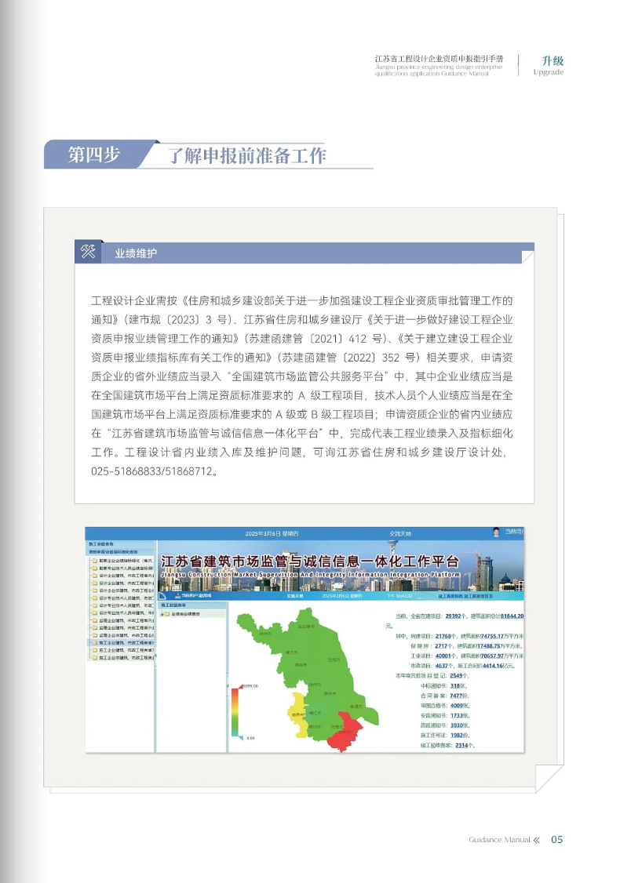Image resolution: width=620 pixels, height=883 pixels.
Task: Click the underlined 竣工备案 links under the banner
Action: 465,596
